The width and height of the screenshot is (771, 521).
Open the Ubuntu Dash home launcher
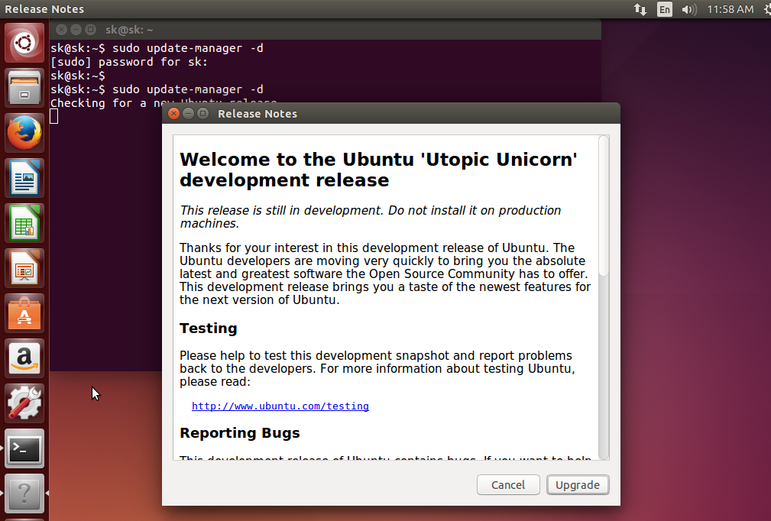click(24, 44)
